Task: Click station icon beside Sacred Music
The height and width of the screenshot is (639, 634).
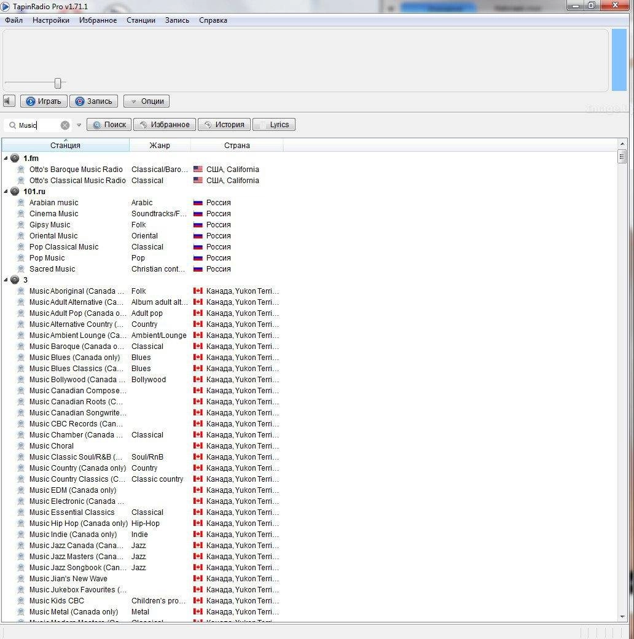Action: (21, 269)
